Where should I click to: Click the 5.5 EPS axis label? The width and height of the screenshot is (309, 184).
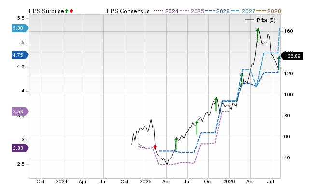[x=21, y=18]
